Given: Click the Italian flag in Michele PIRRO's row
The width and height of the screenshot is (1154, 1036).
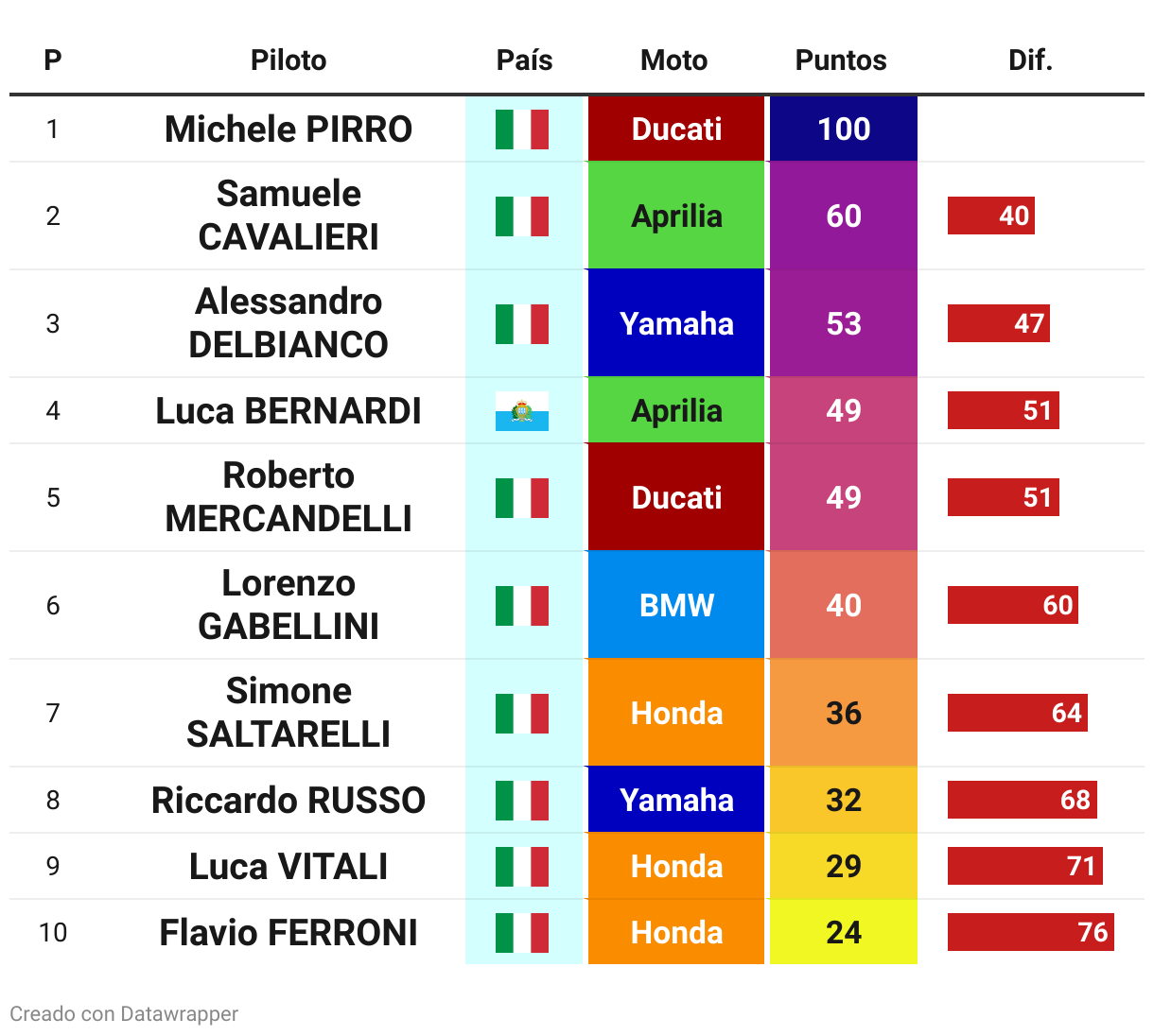Looking at the screenshot, I should click(x=522, y=129).
